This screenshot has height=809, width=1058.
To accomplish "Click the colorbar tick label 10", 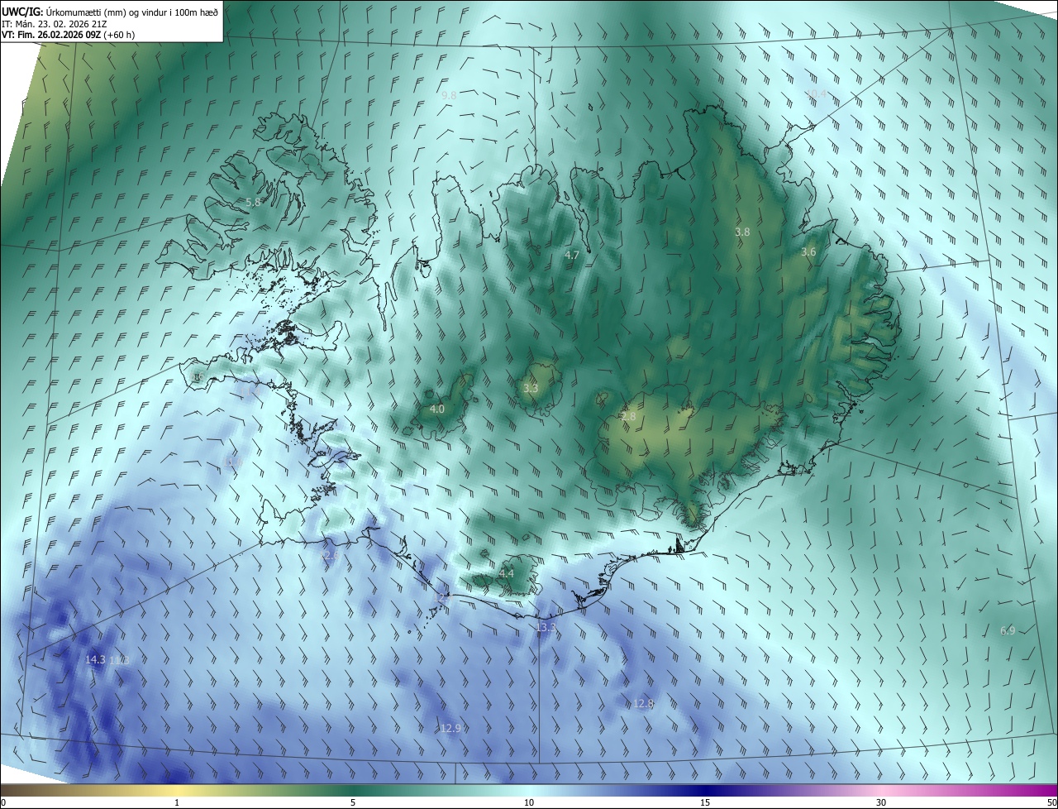I will click(529, 802).
